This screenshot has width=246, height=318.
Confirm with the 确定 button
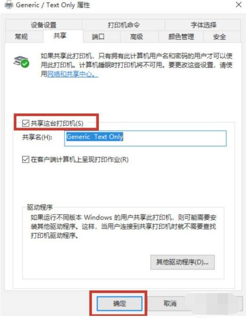[x=119, y=303]
